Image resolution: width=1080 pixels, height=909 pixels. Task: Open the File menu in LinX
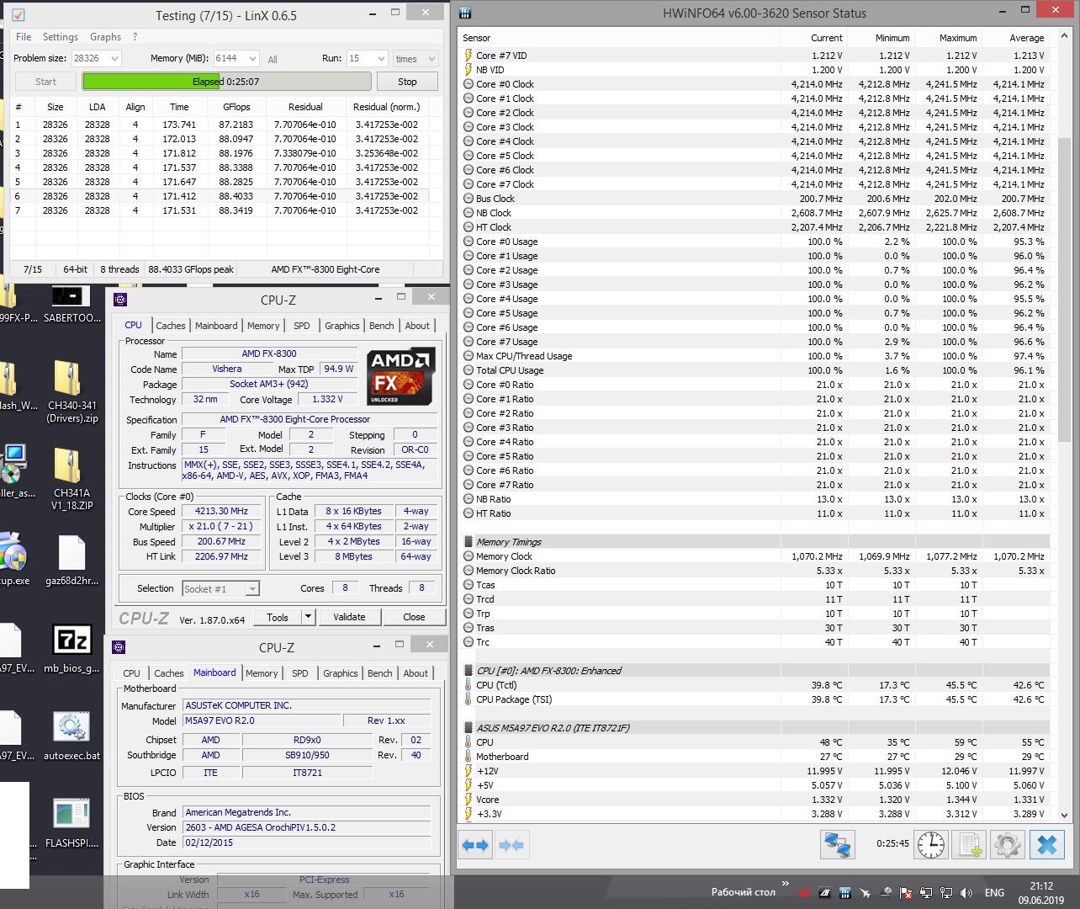24,37
